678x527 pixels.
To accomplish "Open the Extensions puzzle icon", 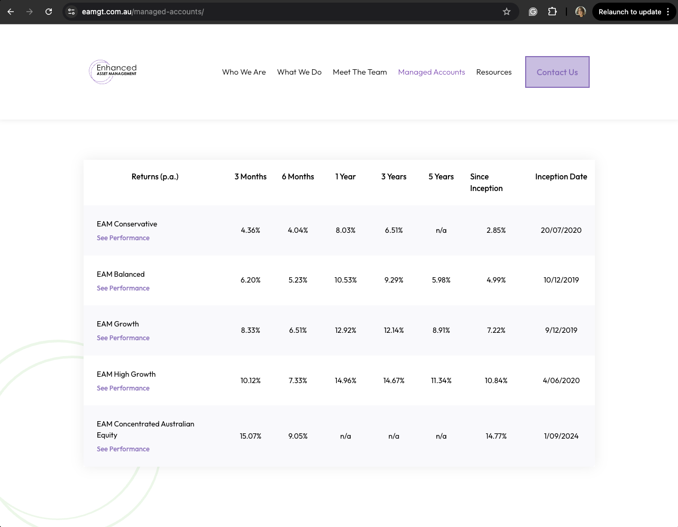I will click(552, 12).
